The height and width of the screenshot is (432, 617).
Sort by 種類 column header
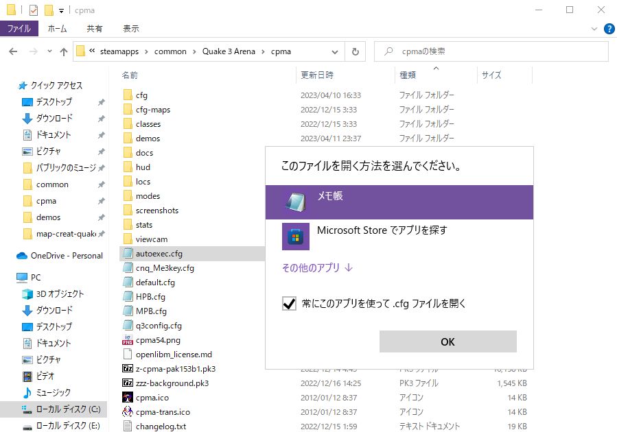tap(408, 75)
